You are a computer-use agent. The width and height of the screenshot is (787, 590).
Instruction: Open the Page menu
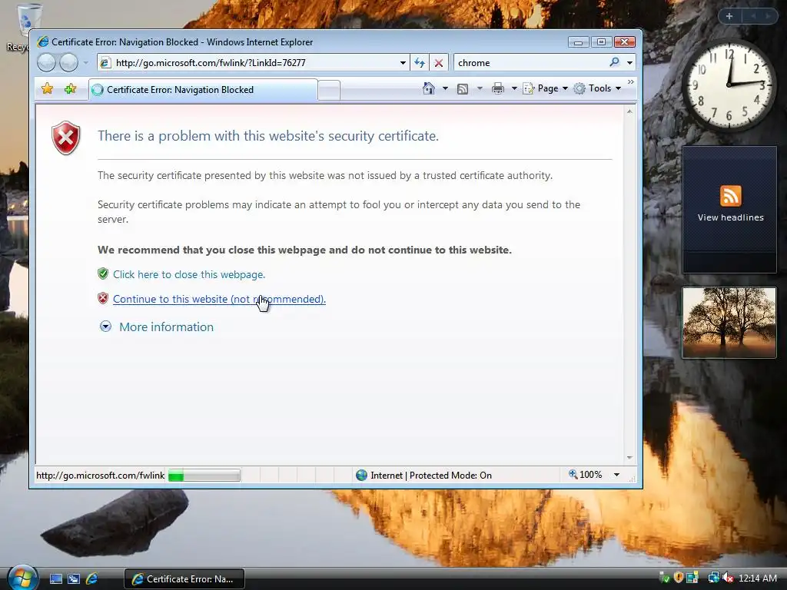click(x=546, y=88)
